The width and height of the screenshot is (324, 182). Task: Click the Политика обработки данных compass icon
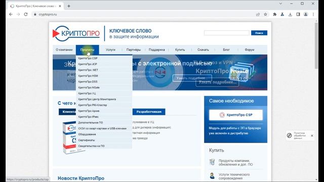coord(289,135)
